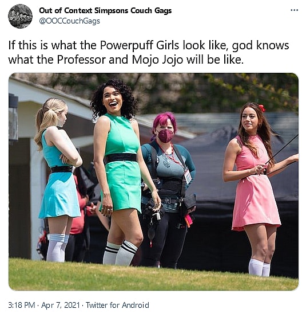Open the tweet's three-dot more options menu

[294, 10]
